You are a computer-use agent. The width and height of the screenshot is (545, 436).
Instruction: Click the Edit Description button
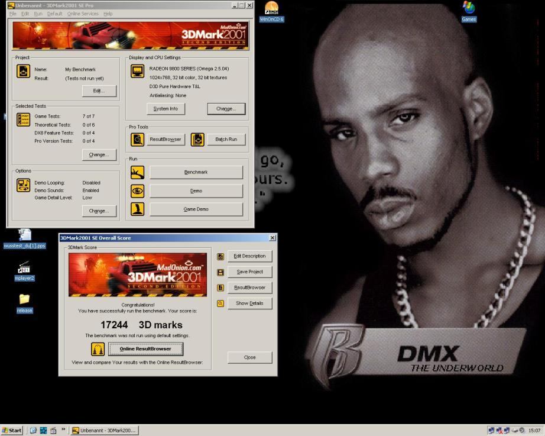point(249,256)
